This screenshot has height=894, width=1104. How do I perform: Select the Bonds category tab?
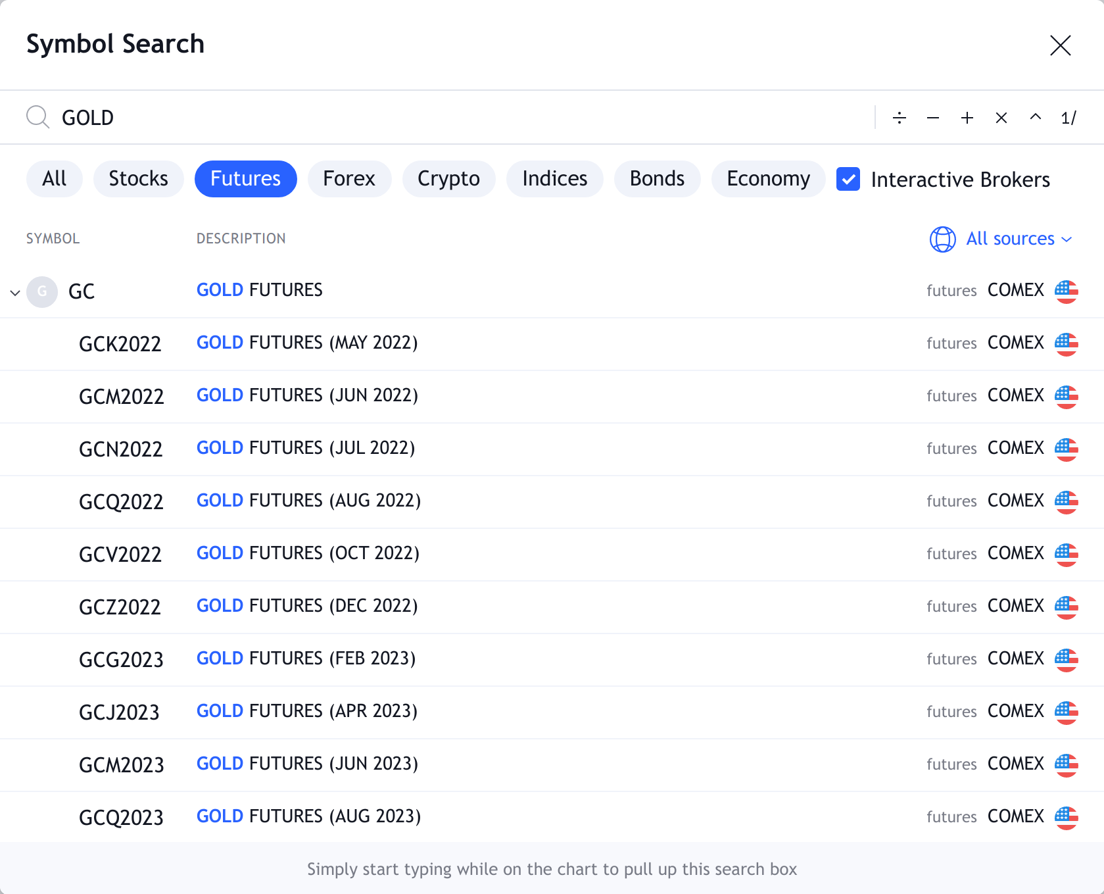click(x=658, y=179)
